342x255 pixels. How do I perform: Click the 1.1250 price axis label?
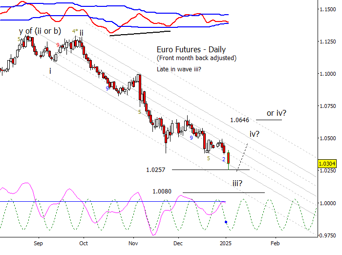tap(328, 42)
